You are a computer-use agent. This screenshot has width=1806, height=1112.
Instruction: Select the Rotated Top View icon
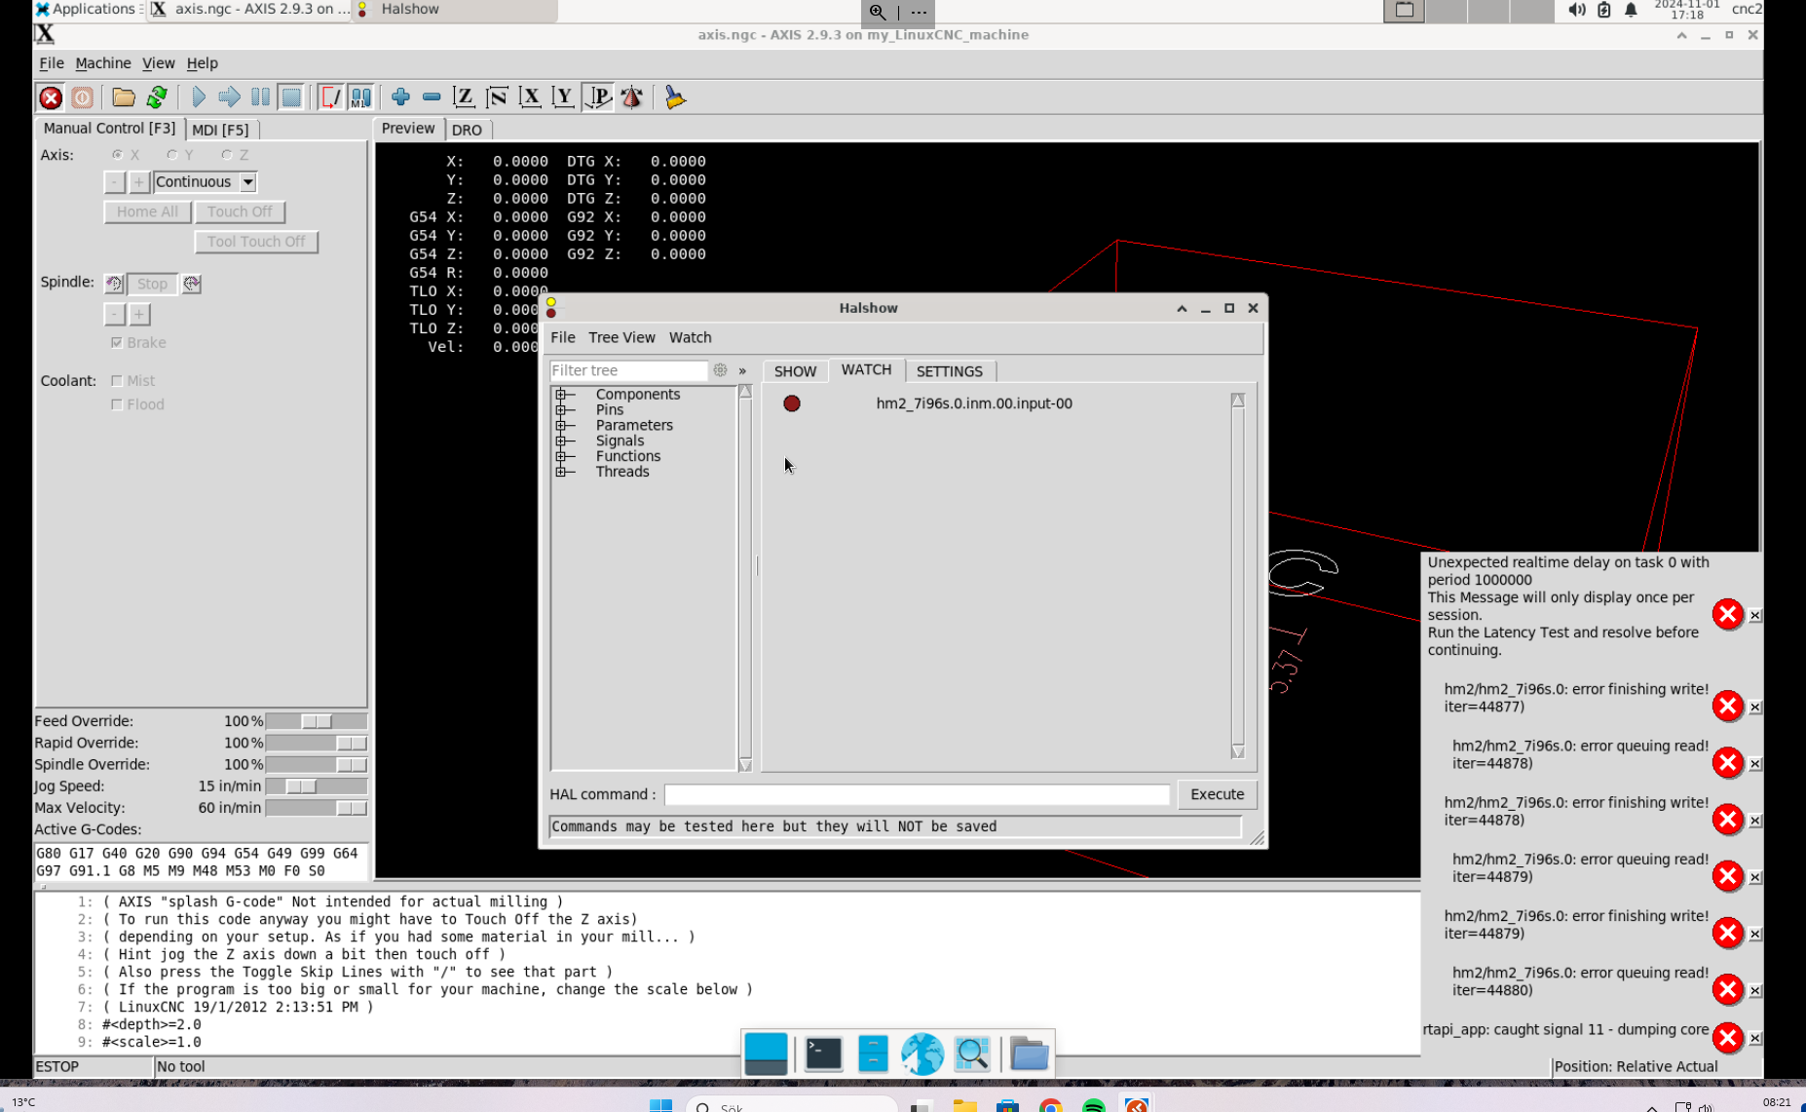click(497, 97)
